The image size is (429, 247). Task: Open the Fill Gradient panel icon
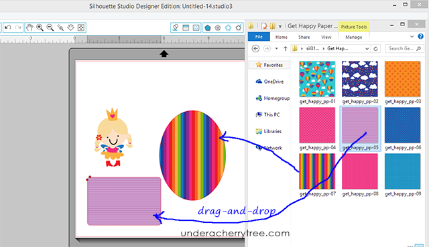pos(186,27)
